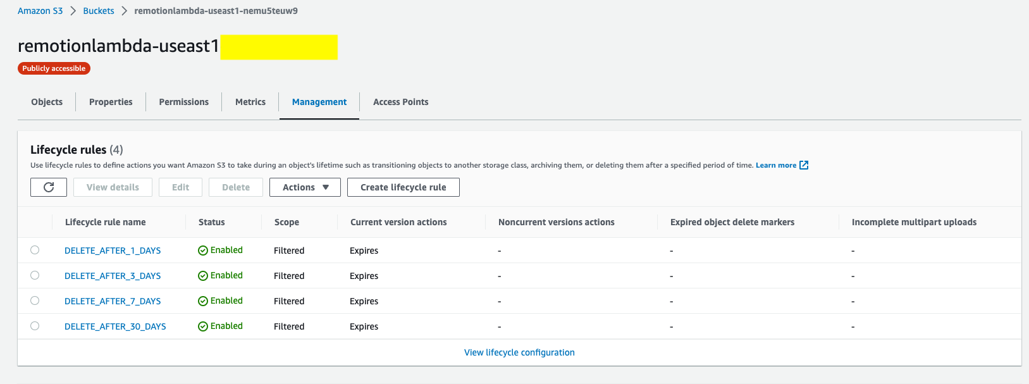Screen dimensions: 1029x384
Task: Select the DELETE_AFTER_1_DAYS radio button
Action: [x=35, y=250]
